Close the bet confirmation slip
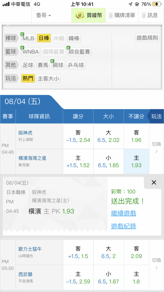 [154, 182]
